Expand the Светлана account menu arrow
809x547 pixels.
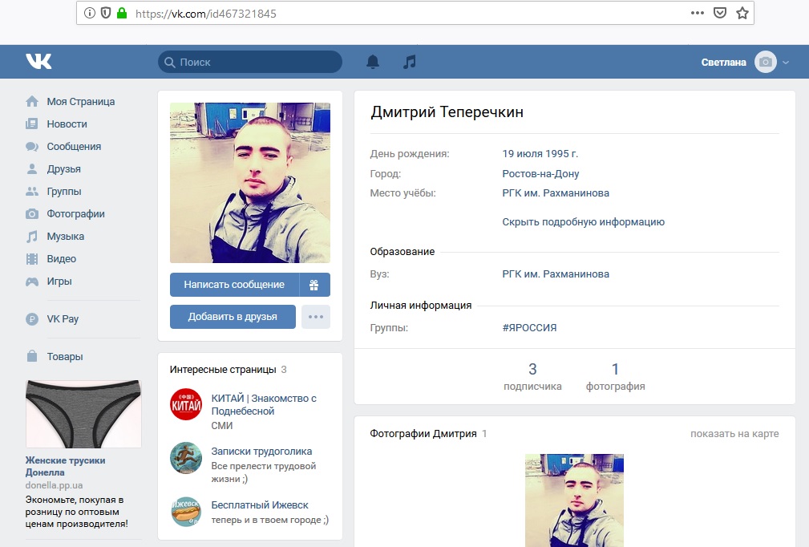[786, 63]
